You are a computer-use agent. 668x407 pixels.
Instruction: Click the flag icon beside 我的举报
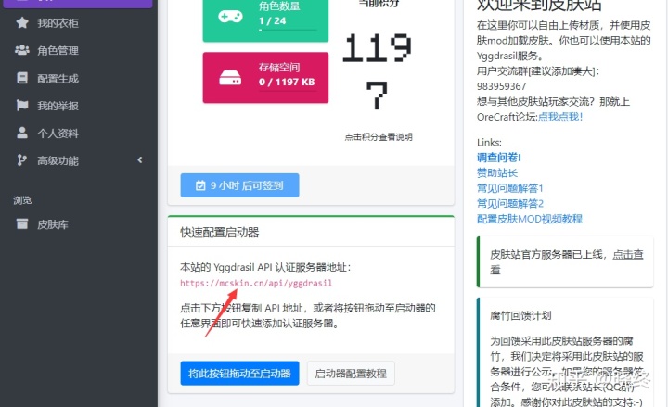(22, 105)
